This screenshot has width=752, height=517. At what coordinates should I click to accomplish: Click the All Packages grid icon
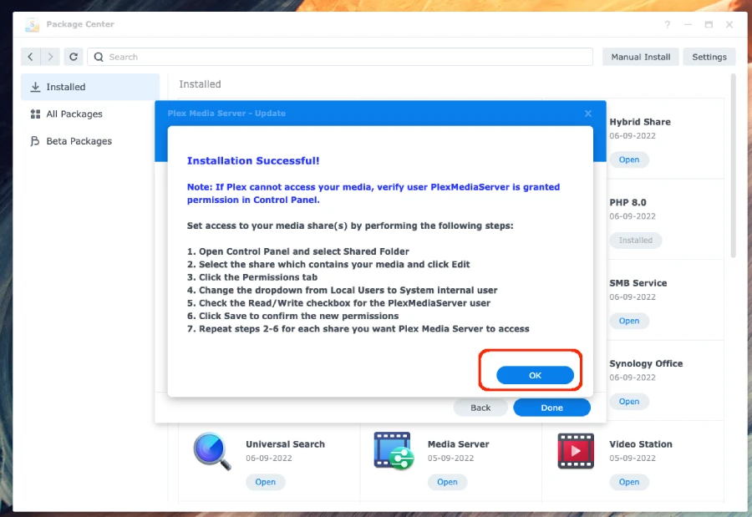tap(35, 114)
